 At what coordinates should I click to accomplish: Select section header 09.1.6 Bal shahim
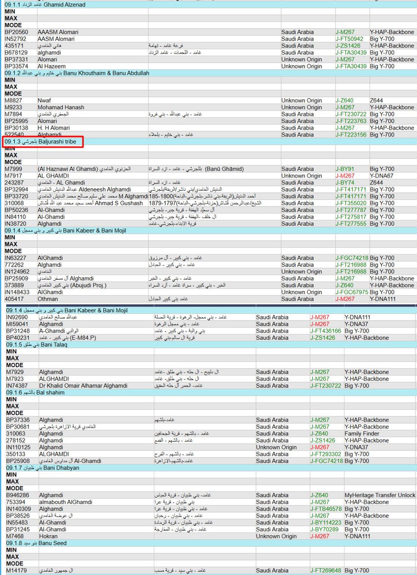[35, 392]
